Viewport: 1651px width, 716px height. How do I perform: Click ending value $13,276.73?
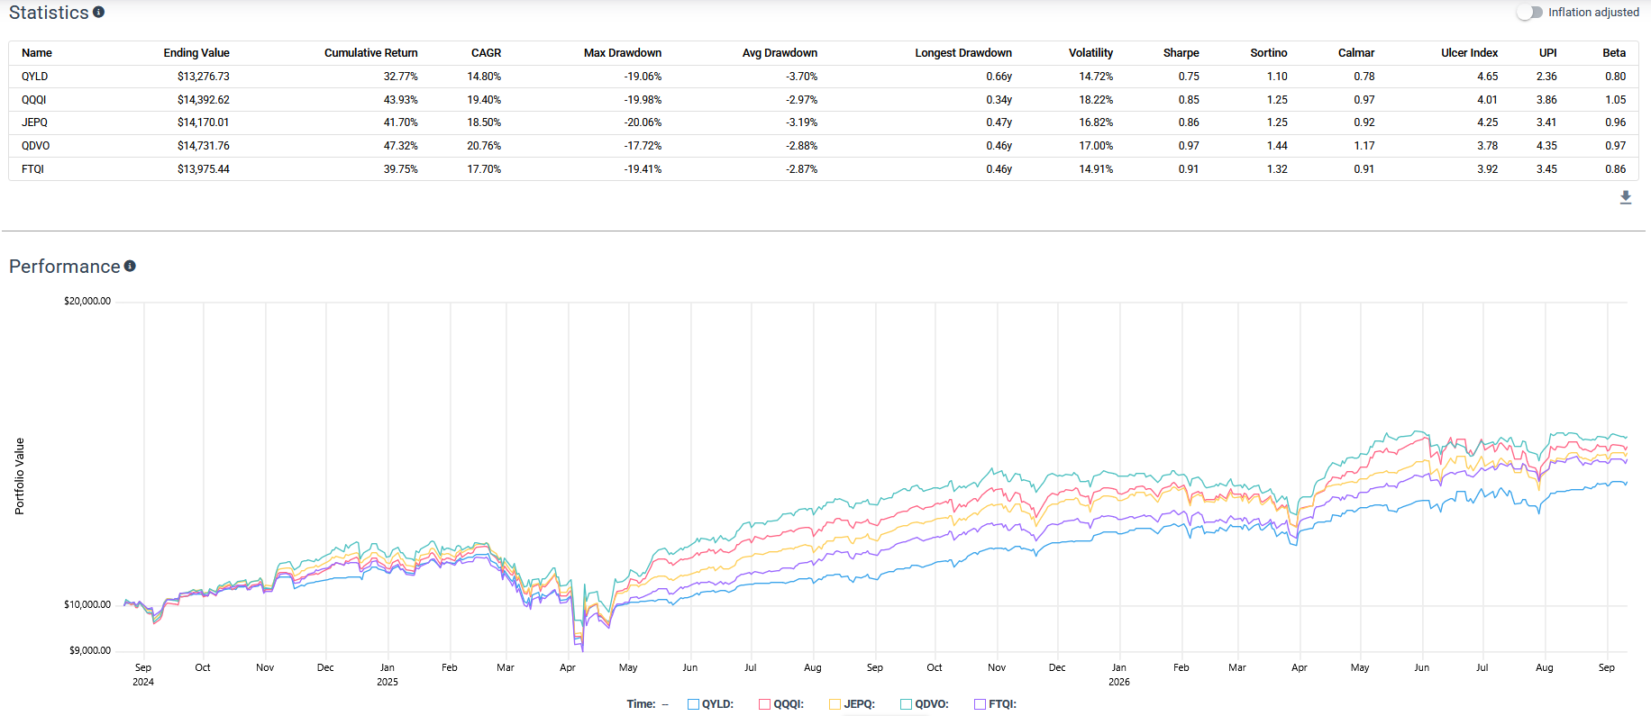pyautogui.click(x=204, y=77)
